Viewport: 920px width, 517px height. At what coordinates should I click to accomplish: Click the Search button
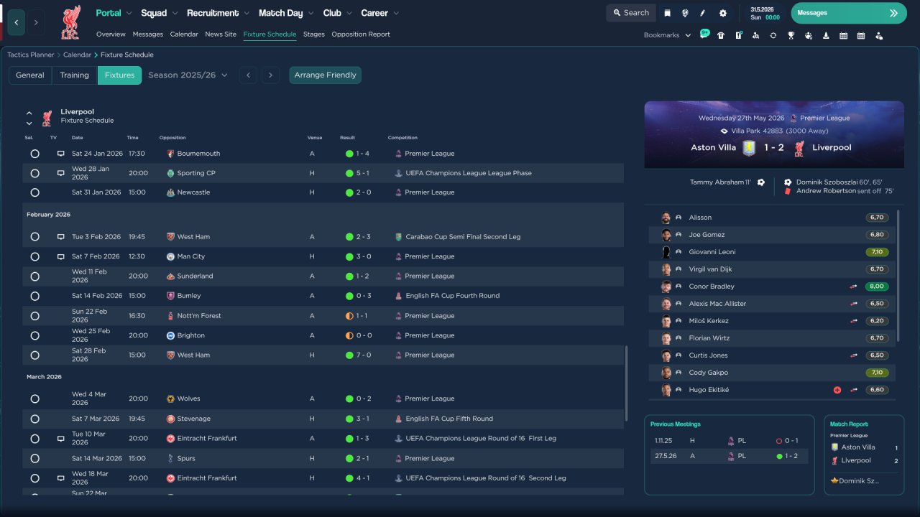630,13
